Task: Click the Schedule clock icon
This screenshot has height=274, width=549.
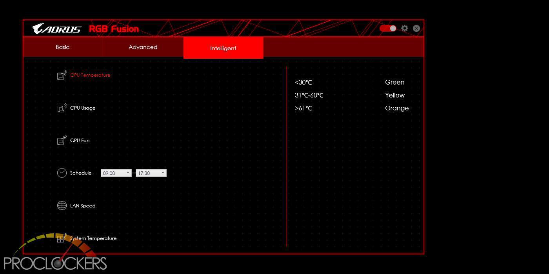Action: point(62,173)
